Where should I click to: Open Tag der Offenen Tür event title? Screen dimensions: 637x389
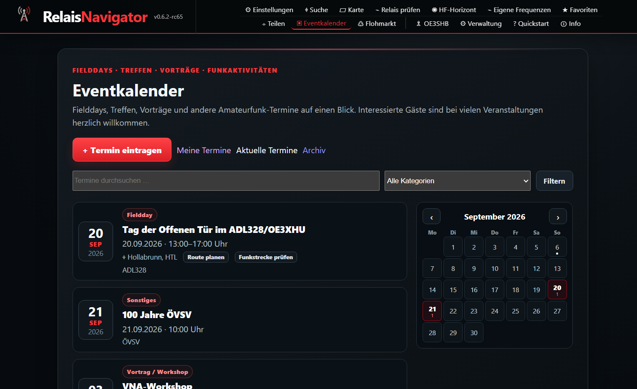click(x=214, y=230)
